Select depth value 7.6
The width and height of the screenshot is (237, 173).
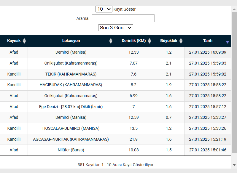[133, 74]
